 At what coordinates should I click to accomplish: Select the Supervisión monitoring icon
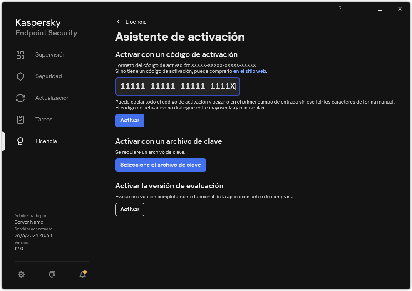point(20,54)
